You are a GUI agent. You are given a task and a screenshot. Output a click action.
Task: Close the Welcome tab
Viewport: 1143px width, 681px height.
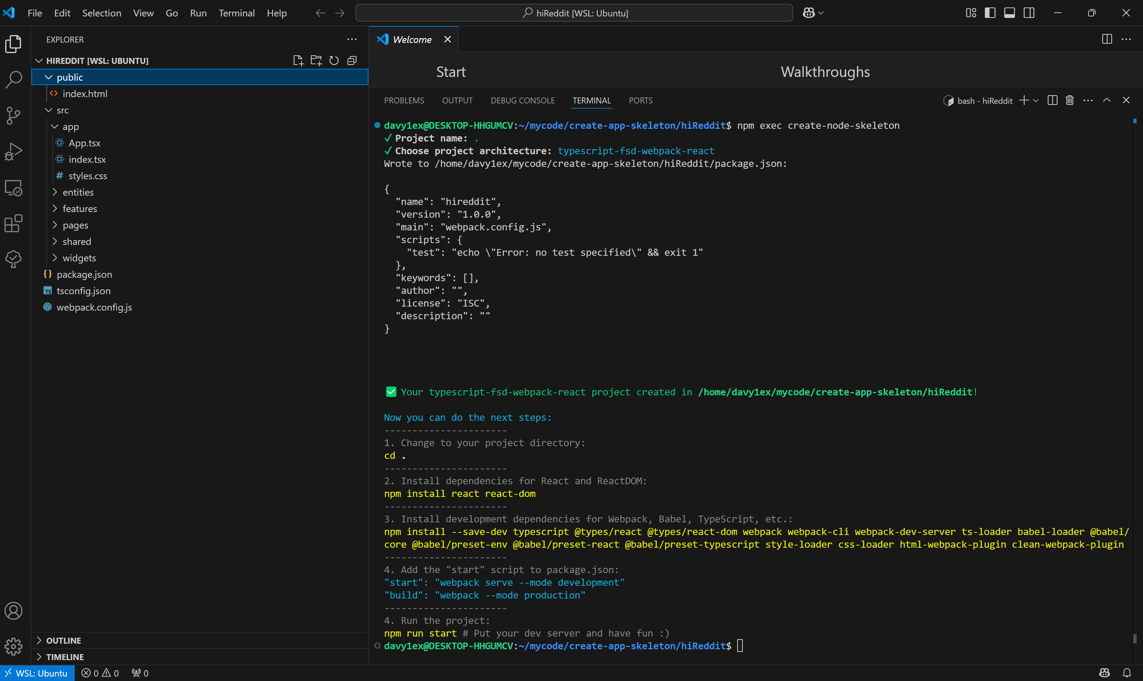click(x=447, y=40)
